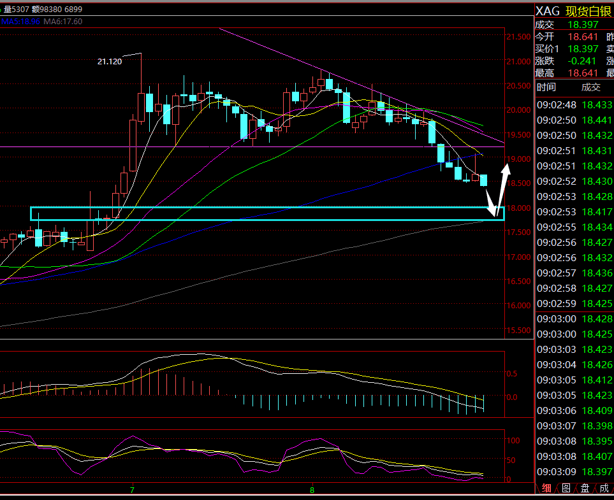Switch to the 成 tab

[604, 489]
